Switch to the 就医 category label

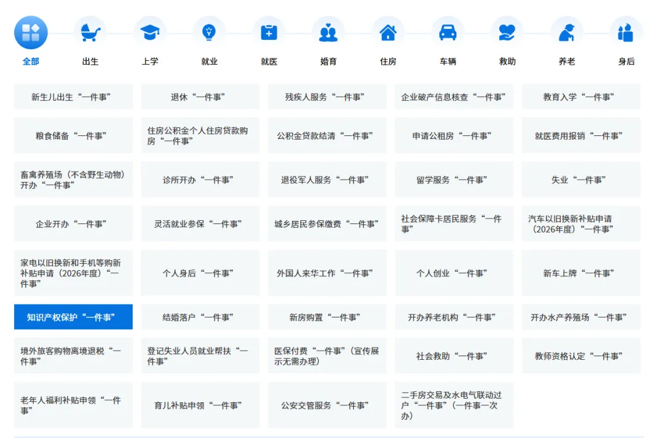269,62
